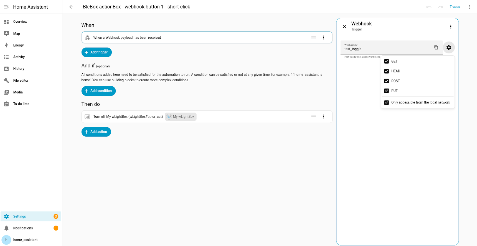Open automation overflow menu in top bar
Image resolution: width=477 pixels, height=246 pixels.
point(469,7)
